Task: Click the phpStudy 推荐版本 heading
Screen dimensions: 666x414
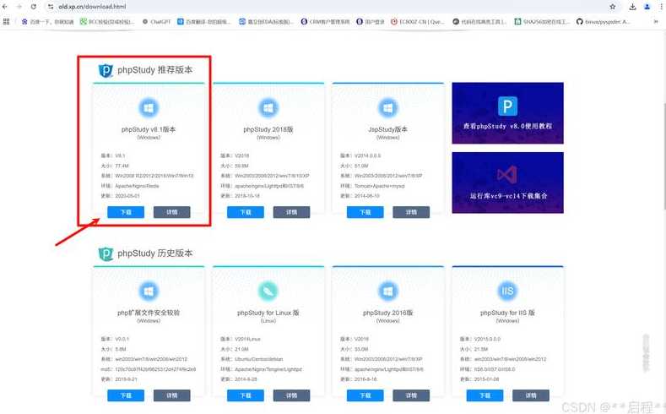Action: click(154, 70)
